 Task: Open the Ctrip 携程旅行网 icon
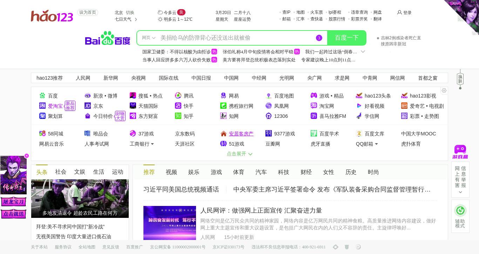click(223, 106)
